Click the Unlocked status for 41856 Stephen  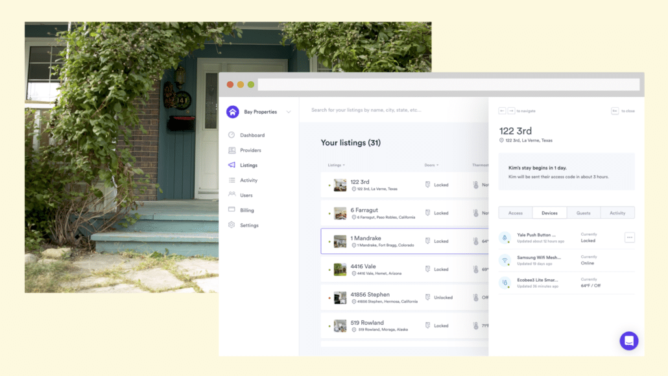click(443, 297)
